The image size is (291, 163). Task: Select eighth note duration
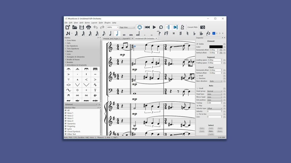104,33
